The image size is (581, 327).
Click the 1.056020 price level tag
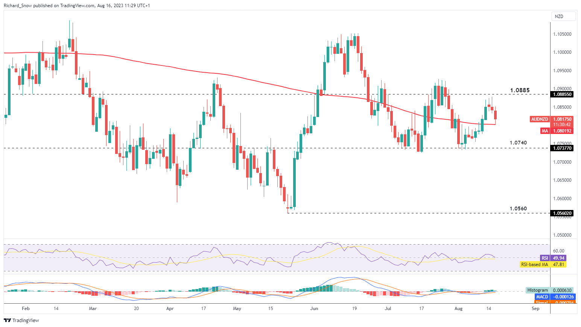point(562,213)
